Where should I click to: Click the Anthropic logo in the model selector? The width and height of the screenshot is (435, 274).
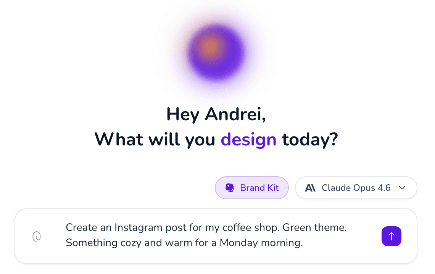point(311,187)
